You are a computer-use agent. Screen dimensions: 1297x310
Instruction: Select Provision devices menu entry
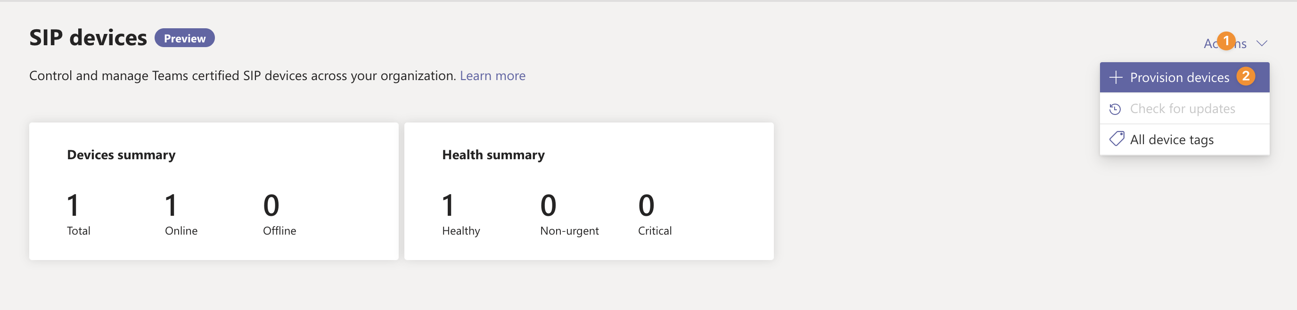click(1179, 77)
